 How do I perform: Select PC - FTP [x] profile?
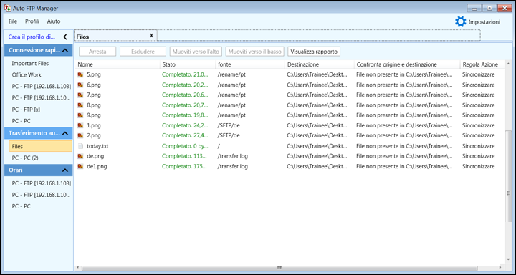click(x=26, y=109)
